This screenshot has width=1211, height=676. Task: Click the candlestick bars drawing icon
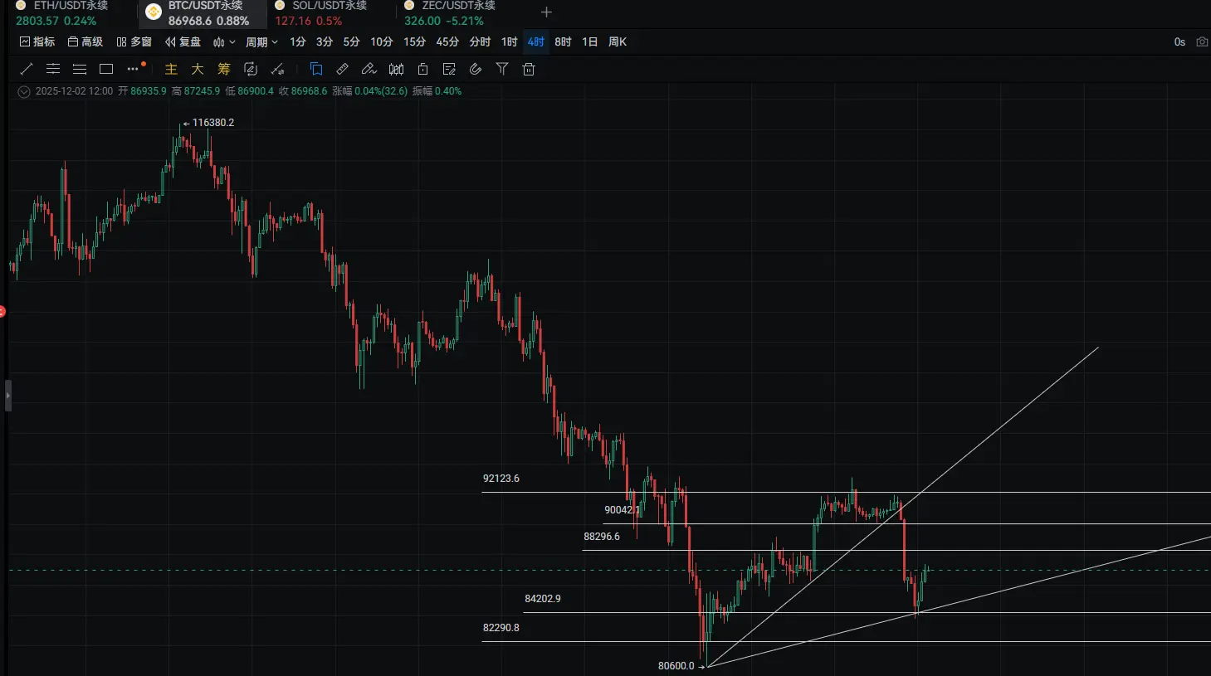point(396,69)
